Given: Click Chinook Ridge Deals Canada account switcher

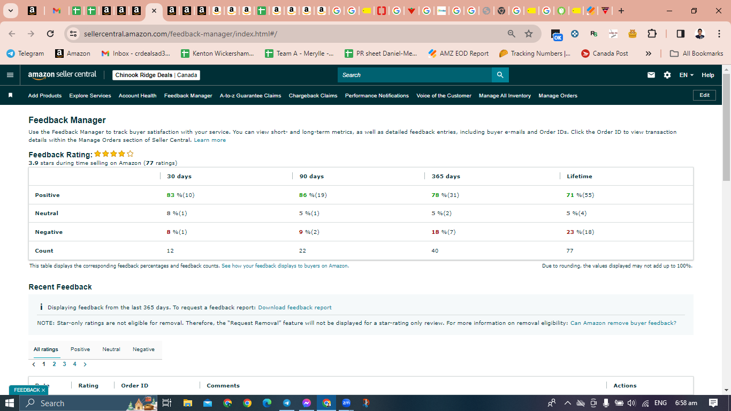Looking at the screenshot, I should coord(156,75).
